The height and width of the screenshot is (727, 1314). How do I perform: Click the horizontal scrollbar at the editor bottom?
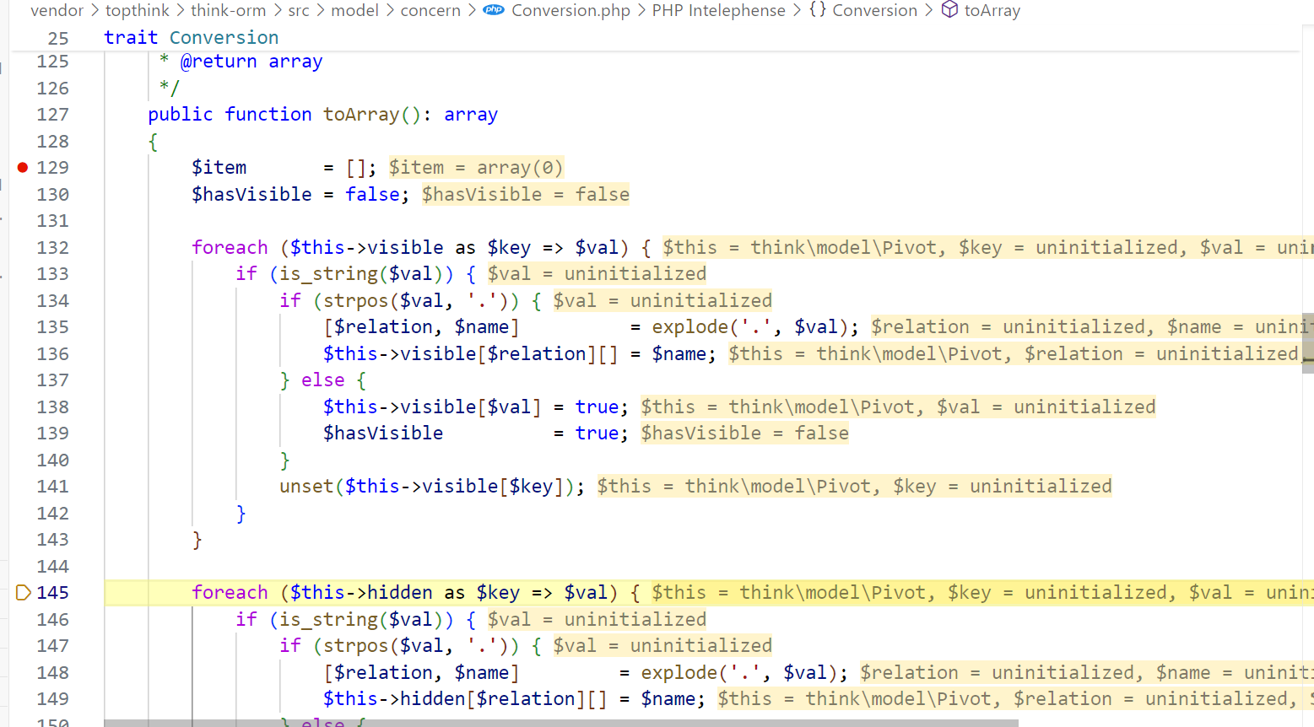point(561,723)
